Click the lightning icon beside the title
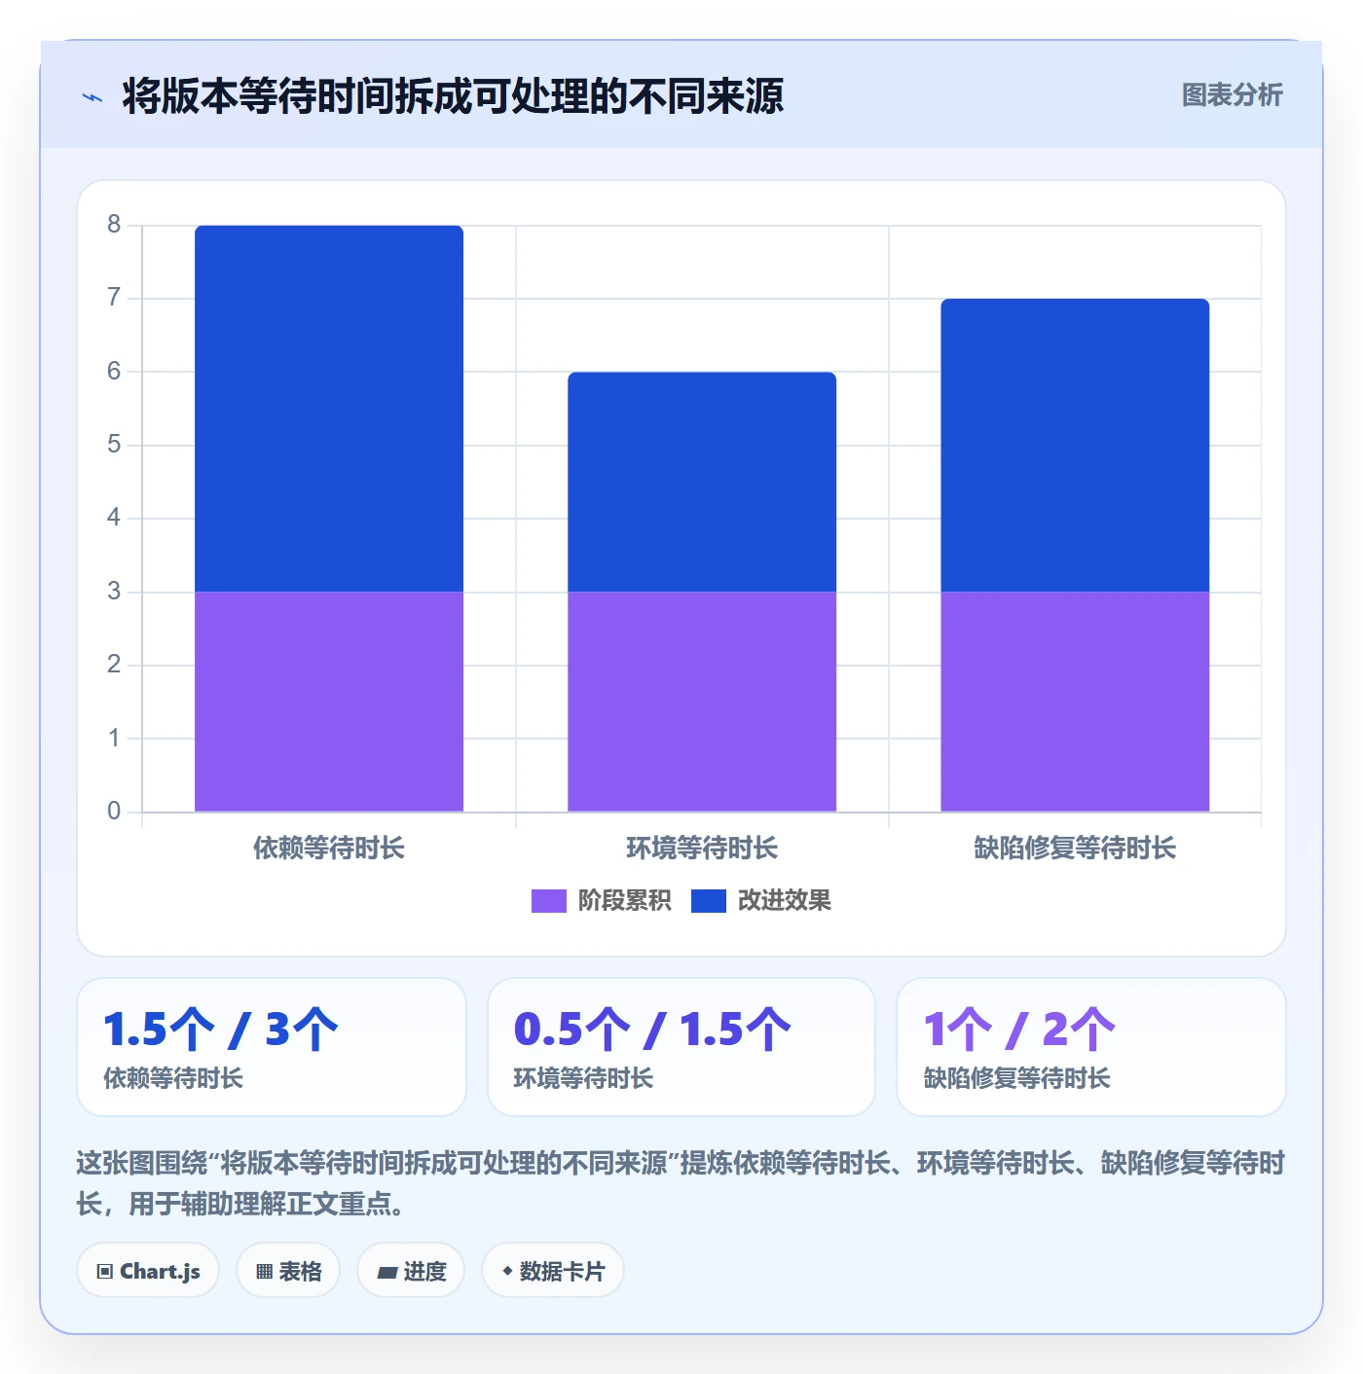This screenshot has width=1363, height=1374. pos(92,97)
